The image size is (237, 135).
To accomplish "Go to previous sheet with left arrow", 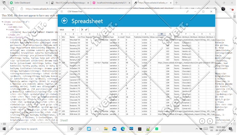I will 202,121.
